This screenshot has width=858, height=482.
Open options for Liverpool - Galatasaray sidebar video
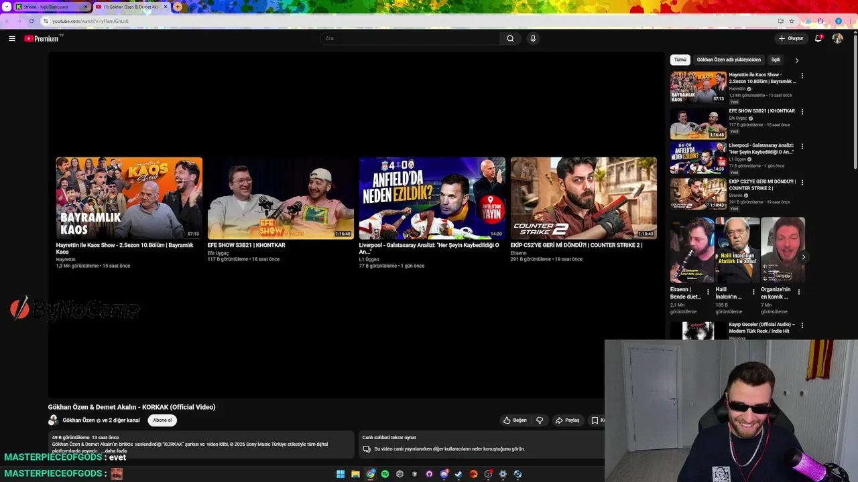click(802, 147)
